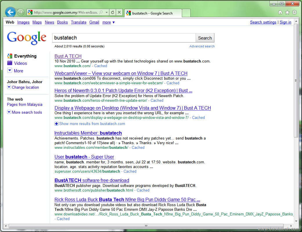Screen dimensions: 302x232
Task: Stop loading using the X icon beside refresh
Action: 119,12
